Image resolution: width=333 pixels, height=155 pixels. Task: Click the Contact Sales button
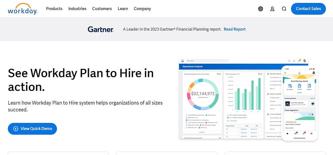pyautogui.click(x=308, y=9)
